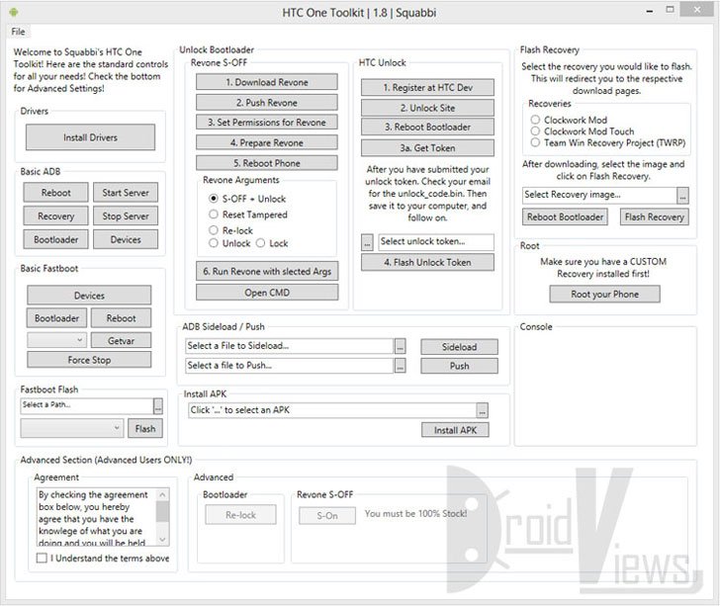This screenshot has width=720, height=606.
Task: Browse for push file with '...' button
Action: [400, 366]
